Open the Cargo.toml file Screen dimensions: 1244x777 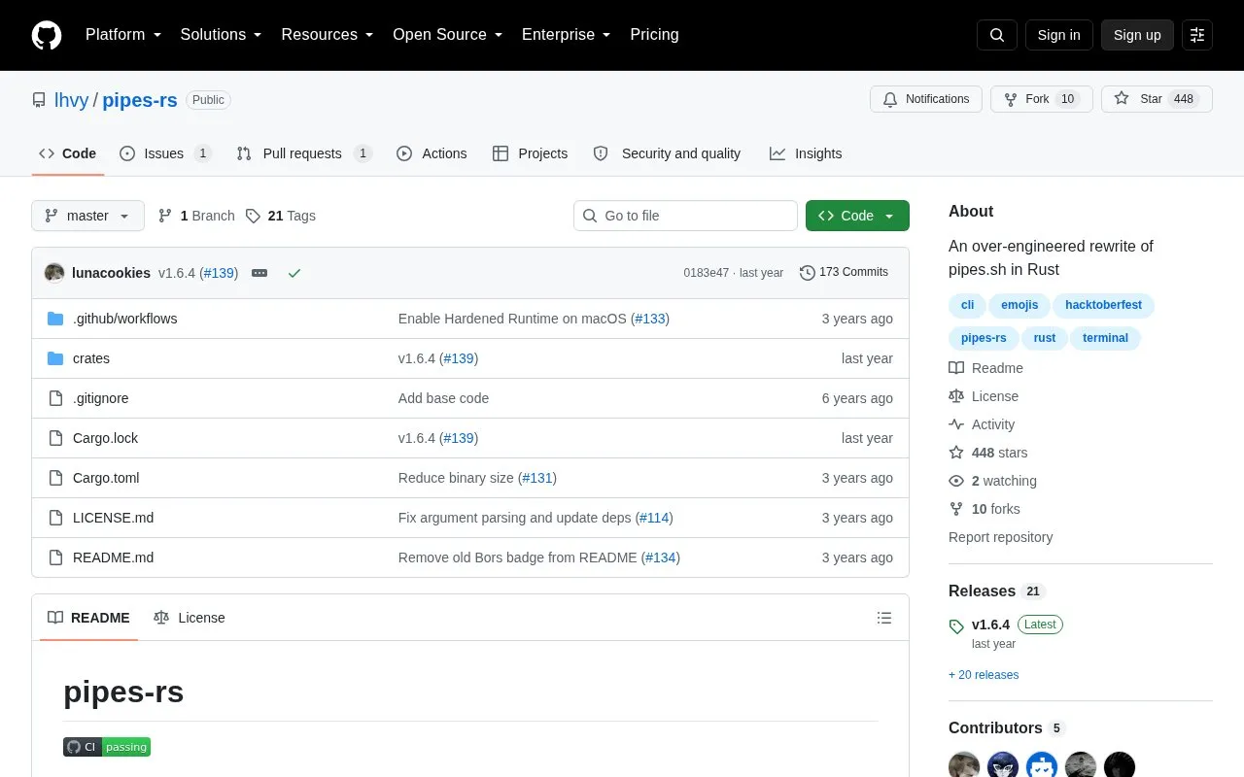pos(106,478)
